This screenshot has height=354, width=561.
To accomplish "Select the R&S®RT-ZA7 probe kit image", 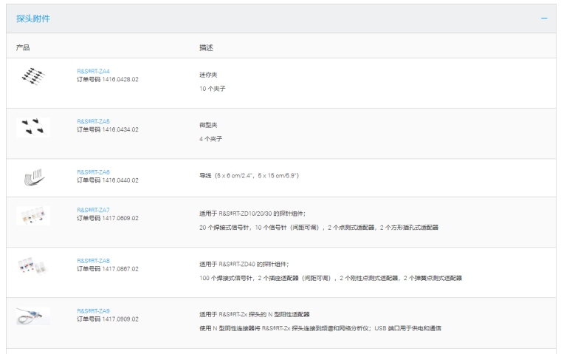I will [33, 216].
